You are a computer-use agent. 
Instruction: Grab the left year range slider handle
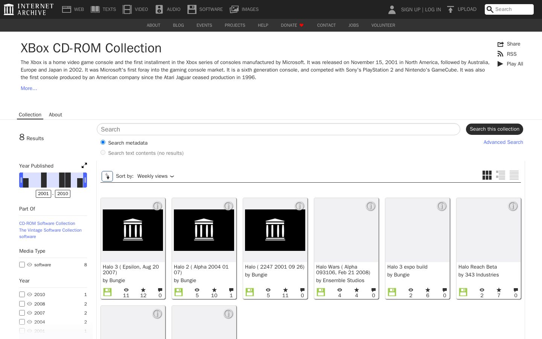coord(21,180)
